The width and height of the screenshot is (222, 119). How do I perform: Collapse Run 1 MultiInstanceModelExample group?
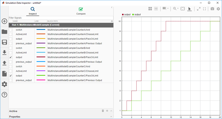pyautogui.click(x=11, y=25)
